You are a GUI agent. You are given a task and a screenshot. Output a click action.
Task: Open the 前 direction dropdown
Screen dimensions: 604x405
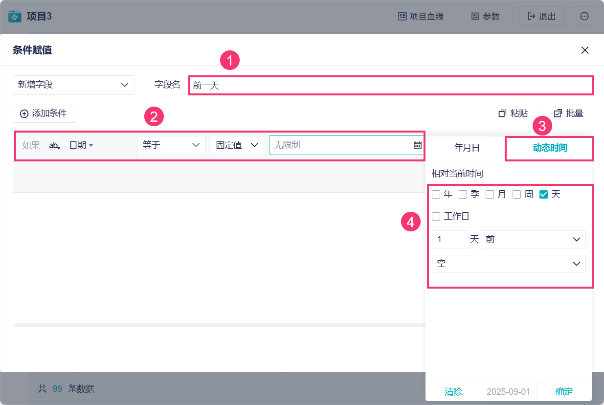coord(533,239)
